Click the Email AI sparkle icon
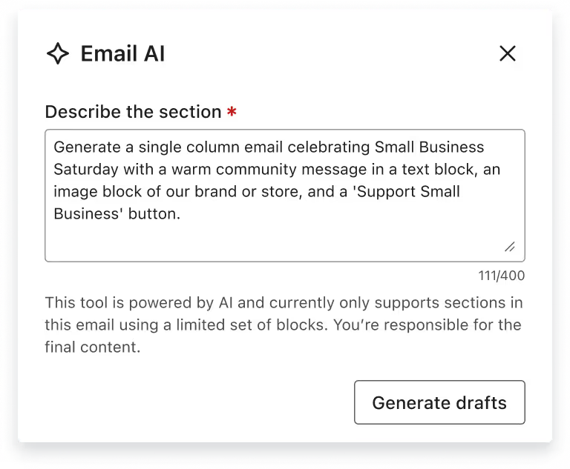This screenshot has height=469, width=570. tap(58, 53)
